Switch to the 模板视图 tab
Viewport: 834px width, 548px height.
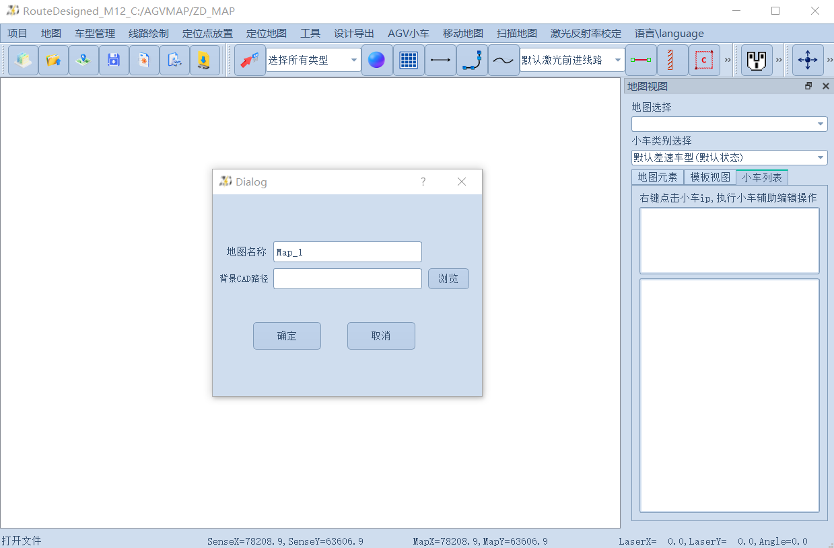point(710,177)
